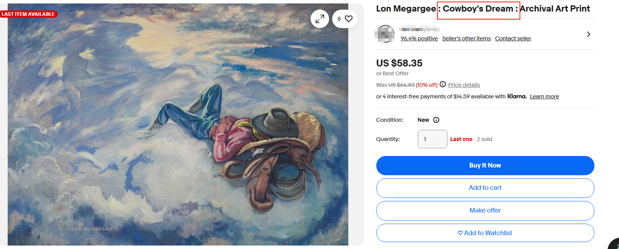View Seller's other items
Image resolution: width=619 pixels, height=249 pixels.
pos(466,38)
